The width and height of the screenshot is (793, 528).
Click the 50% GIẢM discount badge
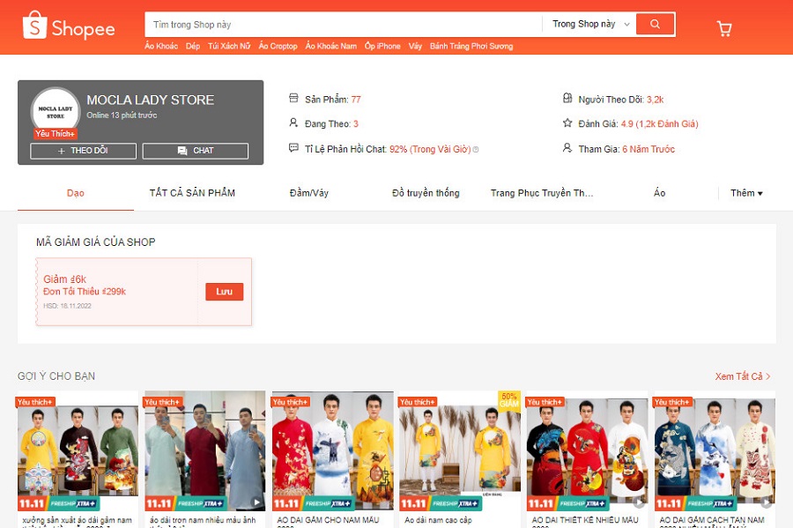(x=509, y=399)
